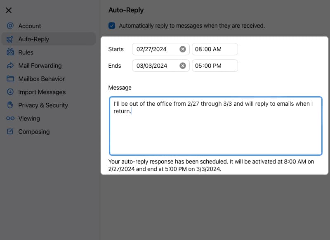The width and height of the screenshot is (330, 240).
Task: Clear the Ends date field
Action: (182, 66)
